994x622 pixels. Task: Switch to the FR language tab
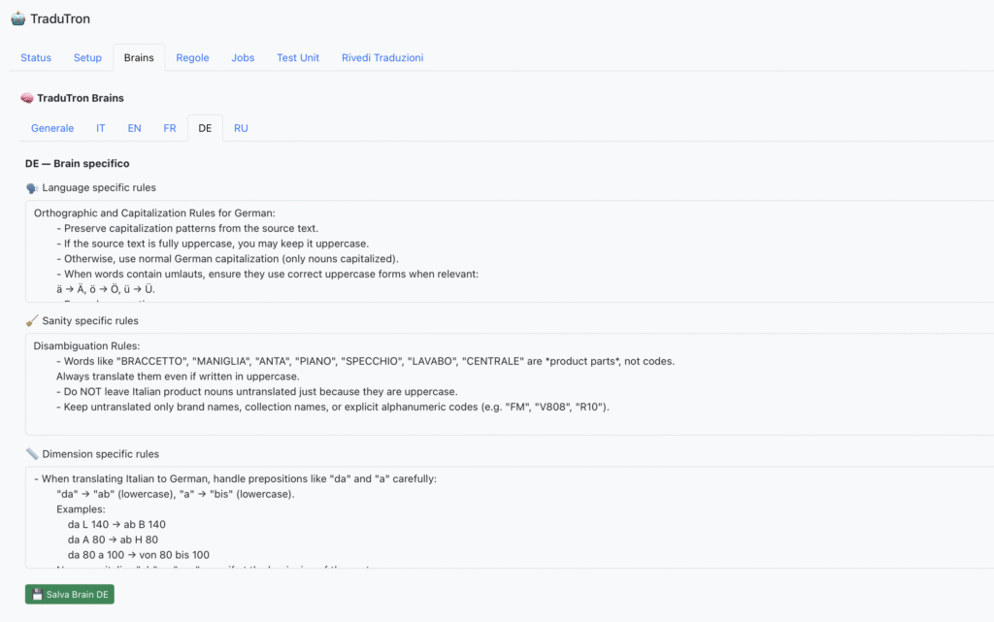(169, 128)
